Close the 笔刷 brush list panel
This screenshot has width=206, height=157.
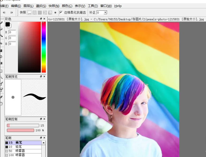(44, 138)
